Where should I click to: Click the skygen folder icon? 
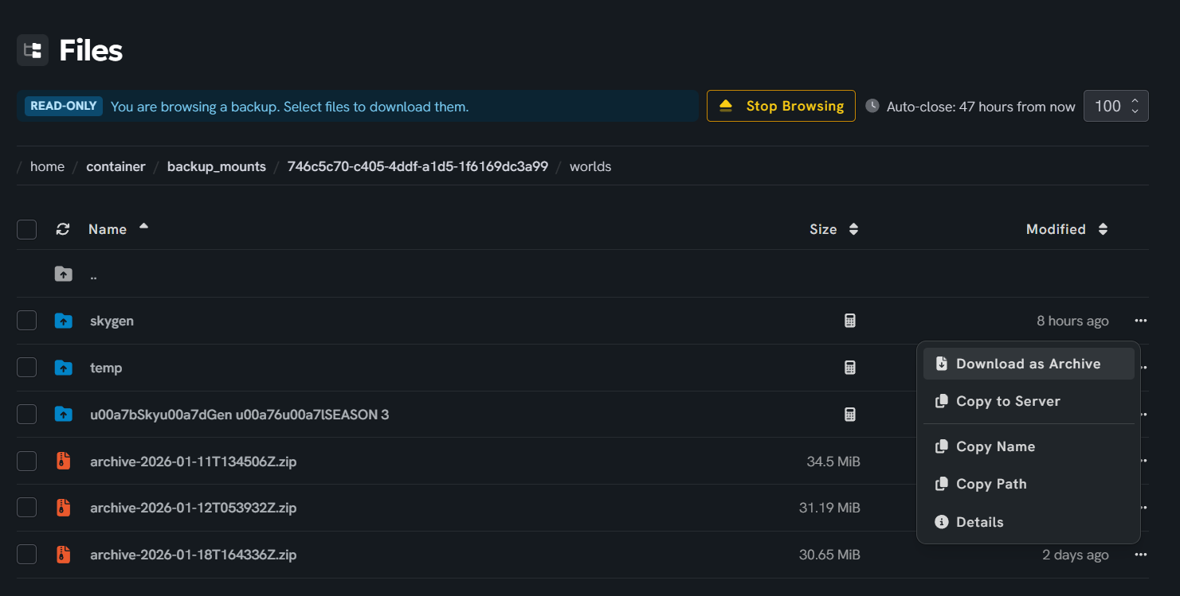(63, 321)
